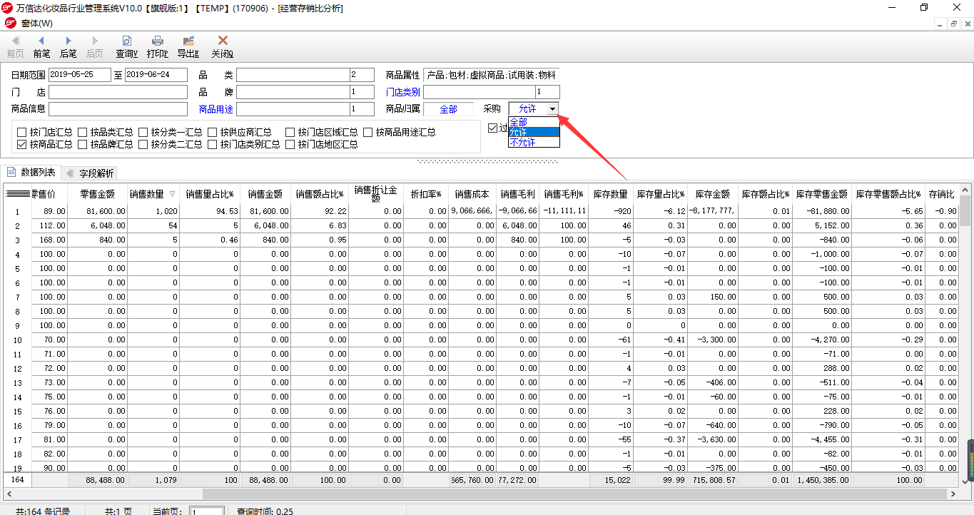
Task: Enable 按分类二汇总 checkbox
Action: [143, 144]
